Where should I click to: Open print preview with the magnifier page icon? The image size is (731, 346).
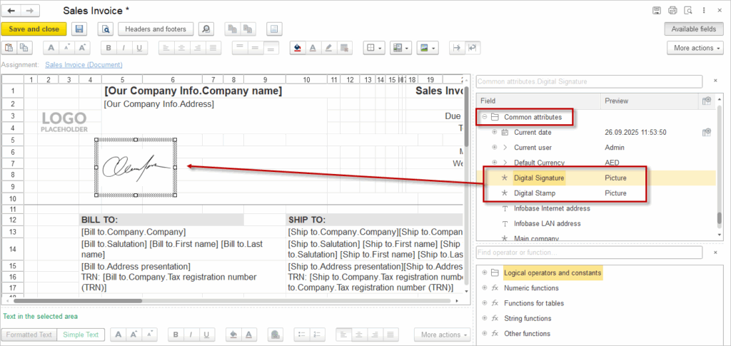[106, 29]
